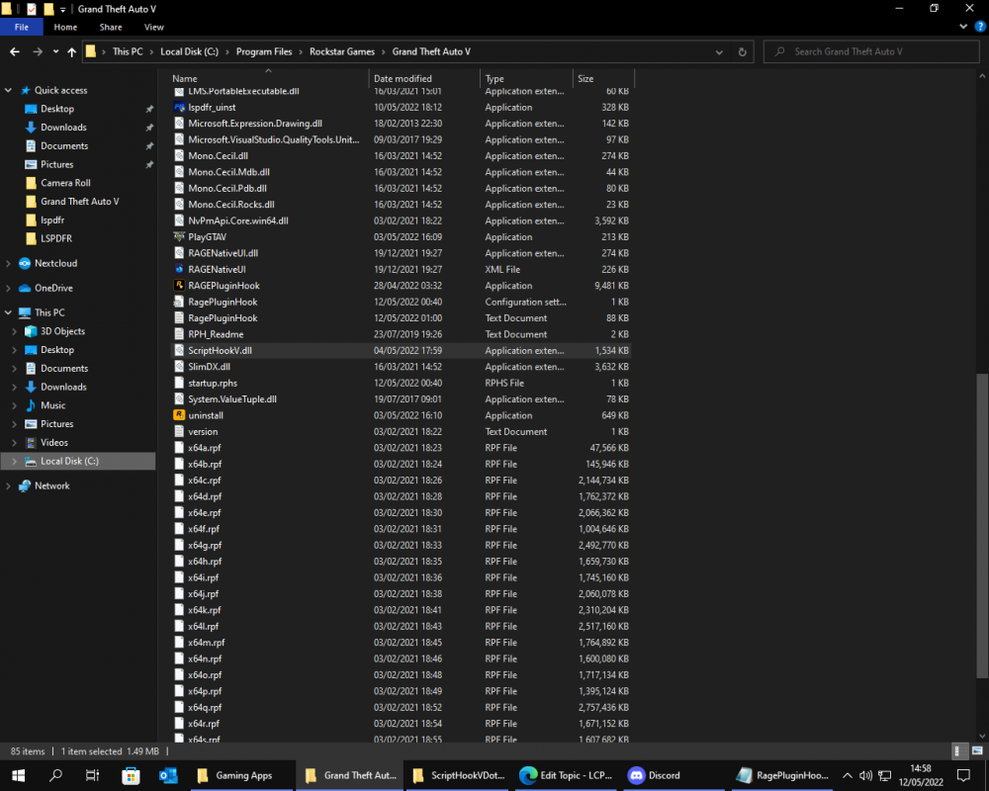Click Program Files in the breadcrumb path
Screen dimensions: 989x791
(x=264, y=51)
